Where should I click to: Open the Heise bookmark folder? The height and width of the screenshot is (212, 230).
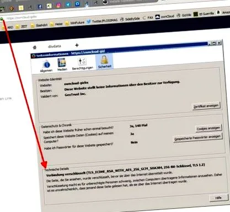pyautogui.click(x=56, y=24)
